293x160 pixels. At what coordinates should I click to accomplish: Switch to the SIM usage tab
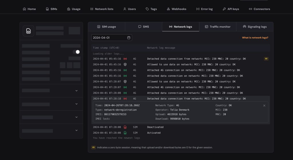tap(106, 27)
